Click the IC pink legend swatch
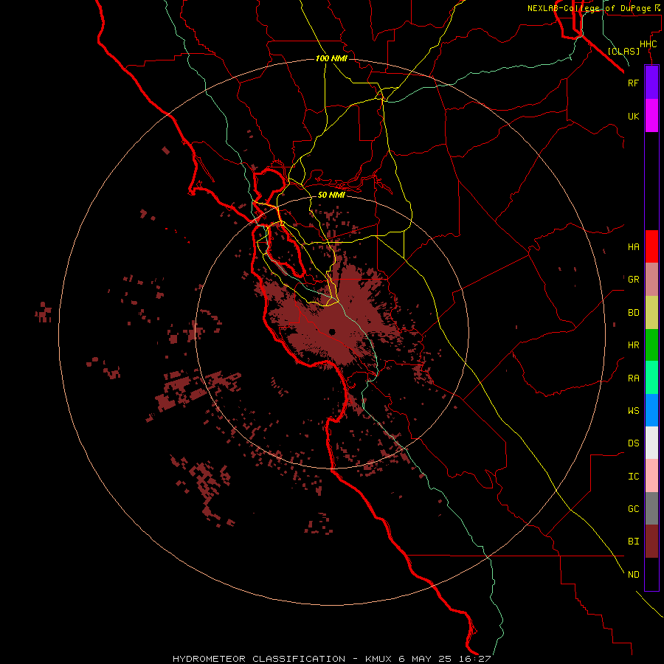The image size is (664, 664). pos(651,476)
